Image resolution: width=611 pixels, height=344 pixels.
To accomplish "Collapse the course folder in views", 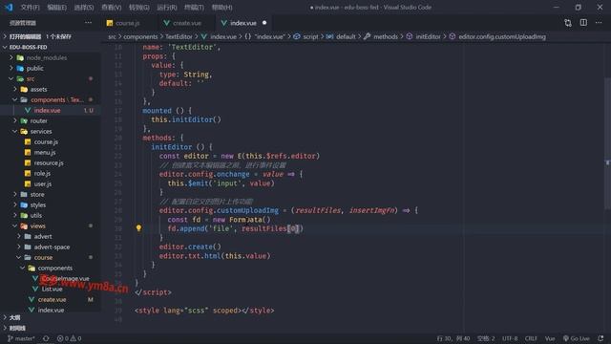I will [51, 258].
